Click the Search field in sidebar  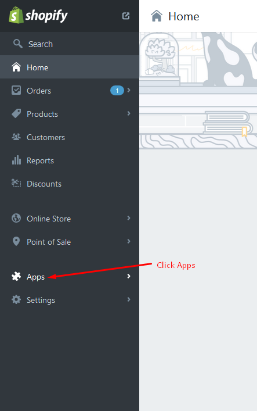70,44
